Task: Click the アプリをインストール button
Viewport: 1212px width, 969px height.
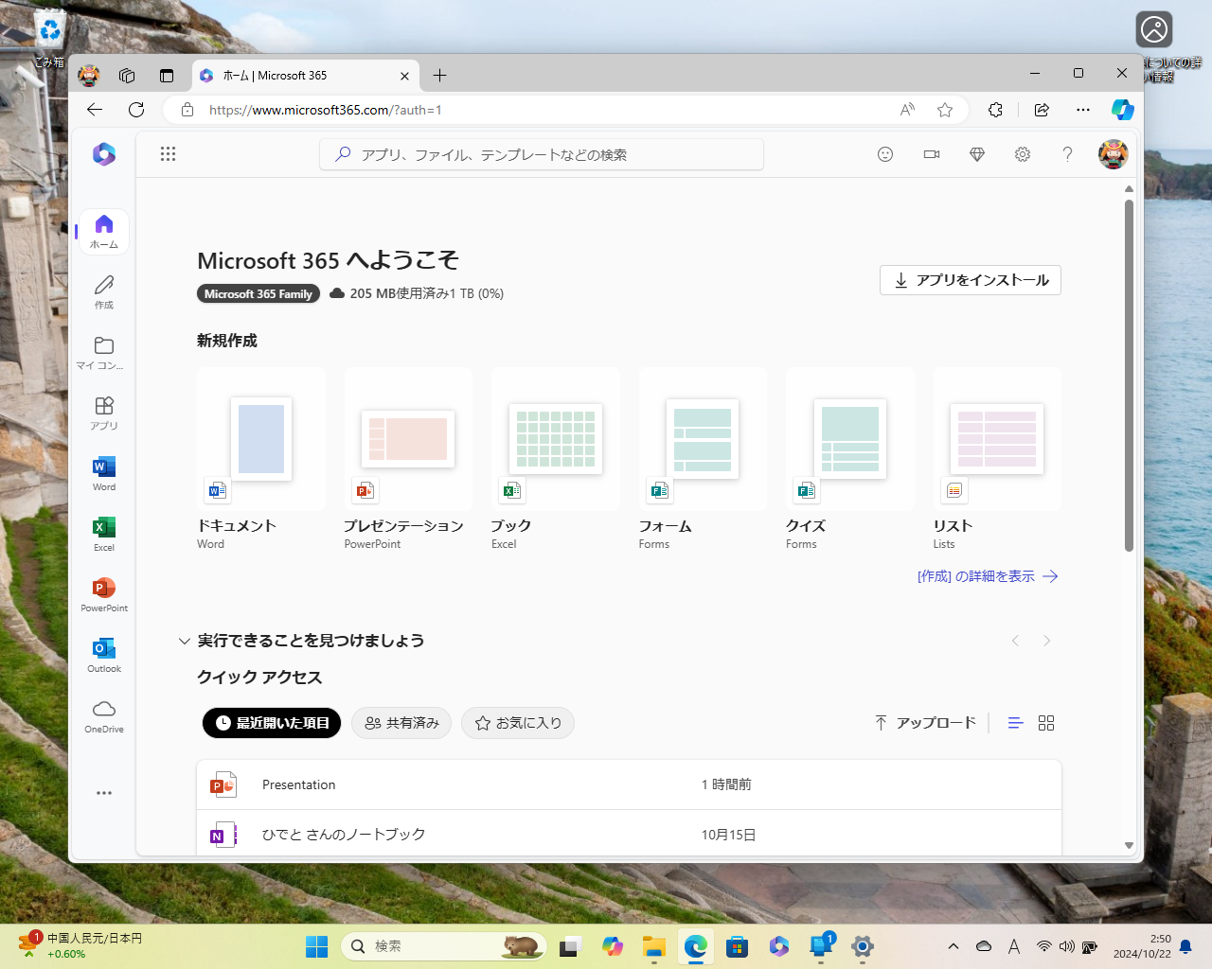Action: click(x=970, y=280)
